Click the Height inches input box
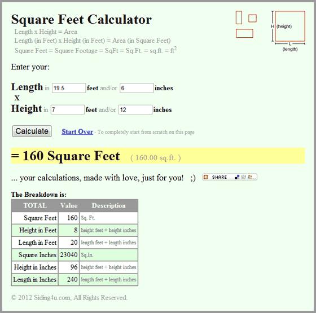 (x=135, y=109)
